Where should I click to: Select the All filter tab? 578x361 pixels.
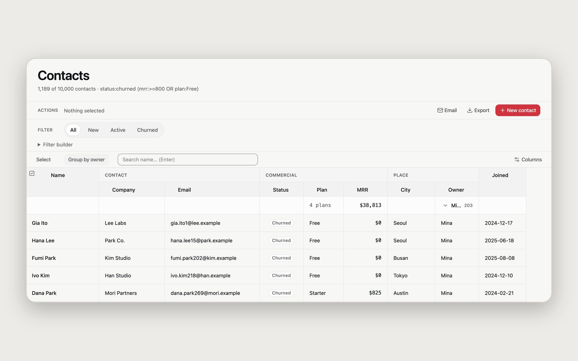pos(73,130)
